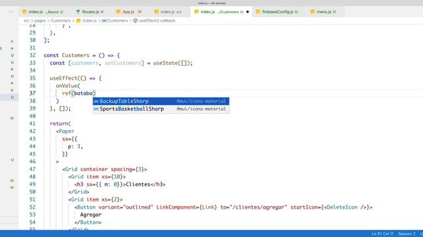
Task: Click the Ln 37, Col 17 status item
Action: tap(383, 234)
